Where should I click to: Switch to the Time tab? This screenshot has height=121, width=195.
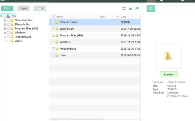[40, 8]
